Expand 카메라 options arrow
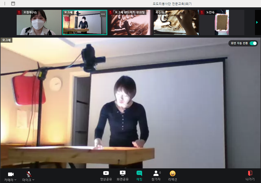The height and width of the screenshot is (183, 261). pyautogui.click(x=15, y=180)
